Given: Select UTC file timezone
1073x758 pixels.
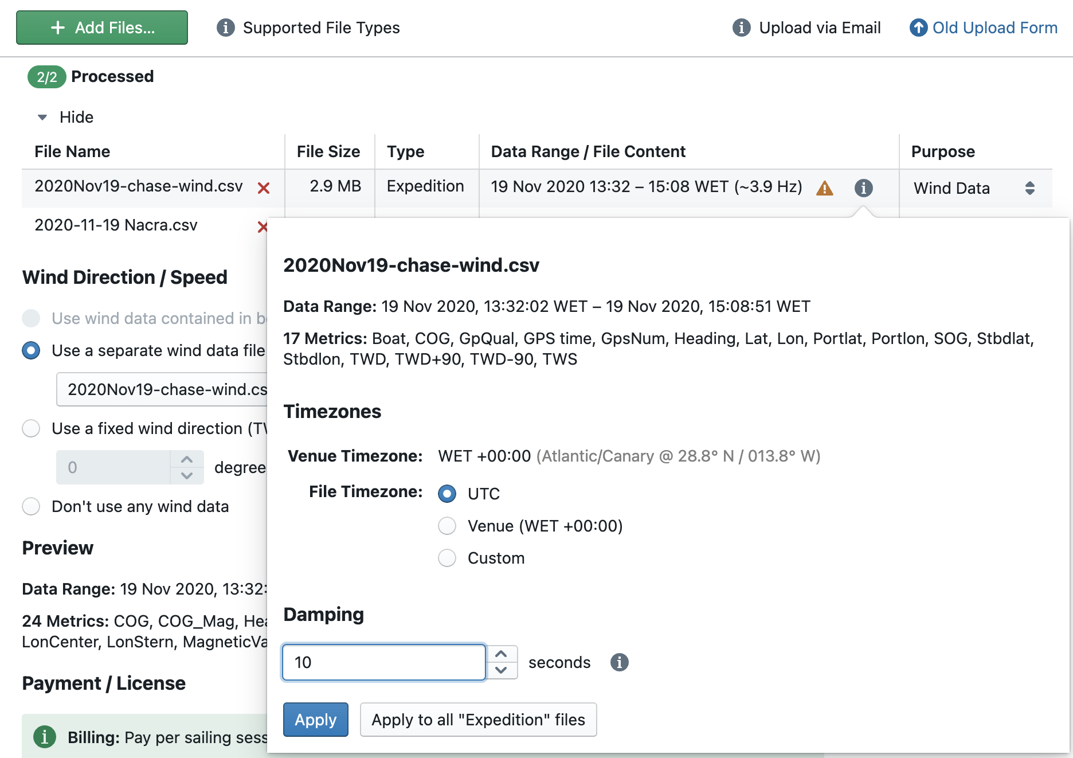Looking at the screenshot, I should click(x=447, y=494).
